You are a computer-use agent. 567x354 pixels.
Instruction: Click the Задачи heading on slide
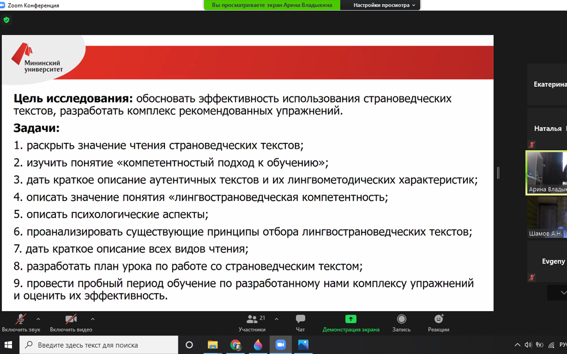(36, 128)
